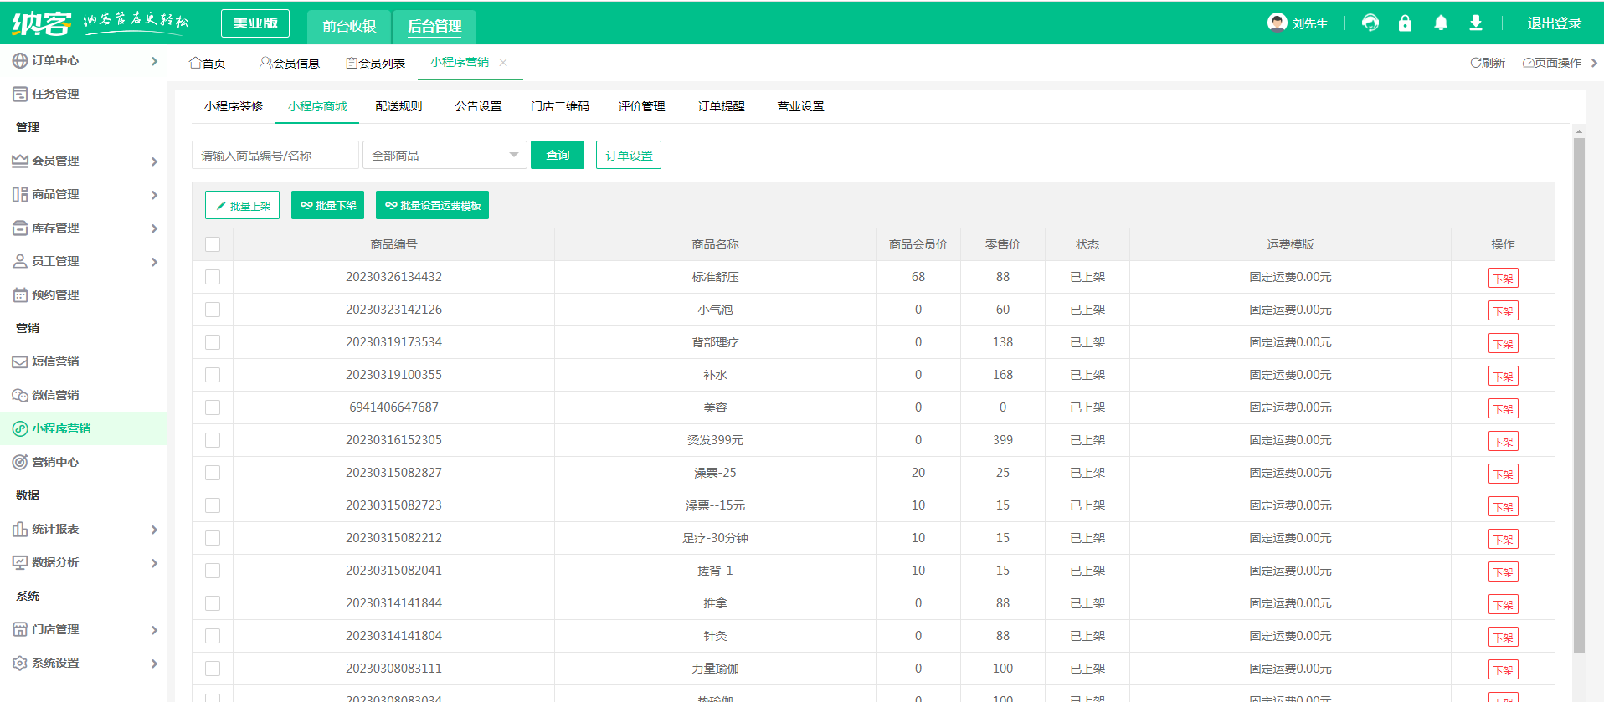
Task: Click the 批量上架 button
Action: pos(242,205)
